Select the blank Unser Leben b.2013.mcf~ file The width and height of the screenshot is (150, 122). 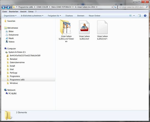pos(102,30)
